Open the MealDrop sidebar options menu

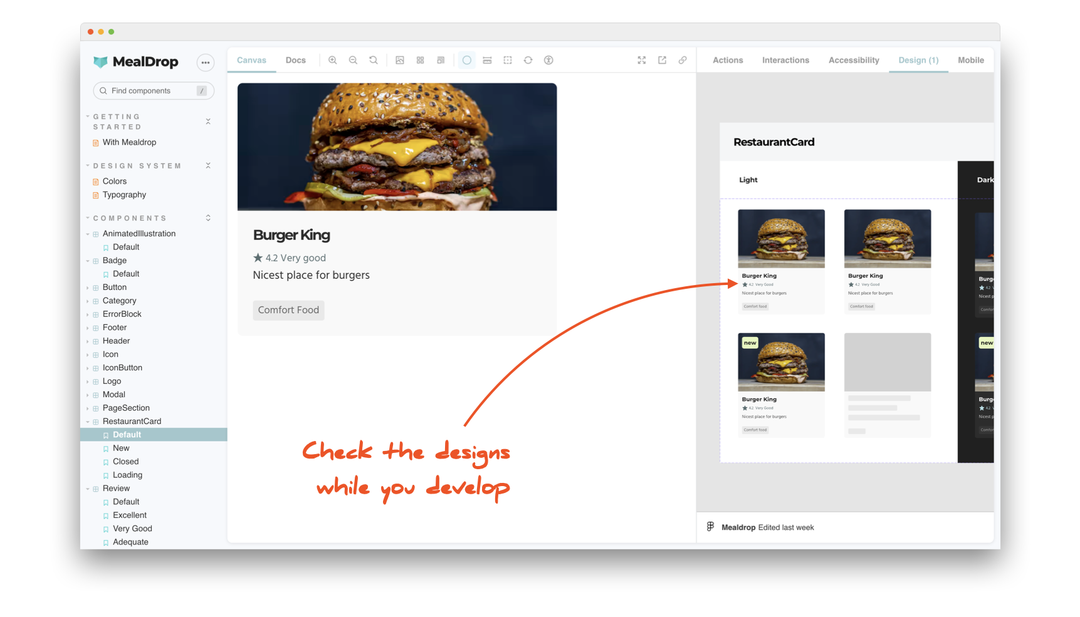click(x=205, y=63)
